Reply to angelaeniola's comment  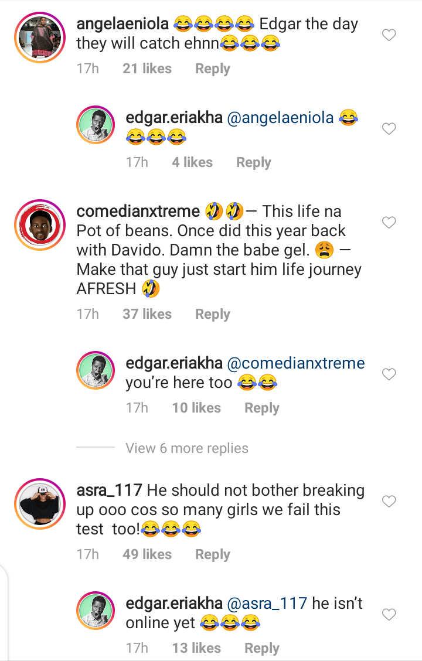(x=212, y=69)
